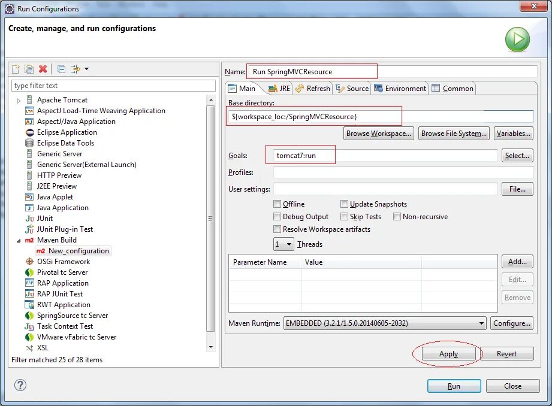Switch to the Refresh tab
The image size is (552, 406).
(x=313, y=88)
